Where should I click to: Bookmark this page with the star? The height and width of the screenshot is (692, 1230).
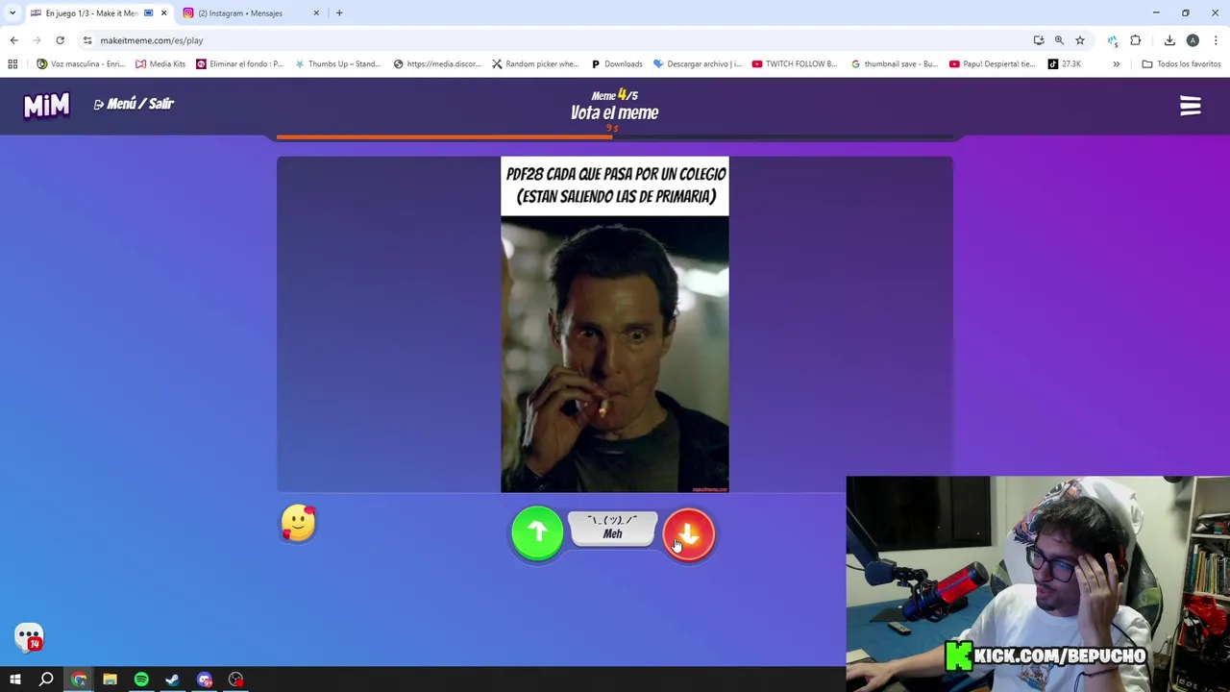(x=1080, y=40)
